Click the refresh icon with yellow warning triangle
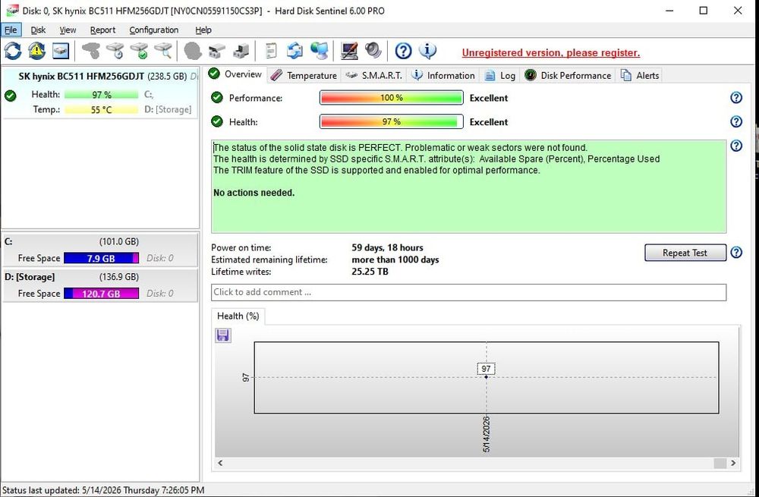Viewport: 759px width, 497px height. click(36, 51)
